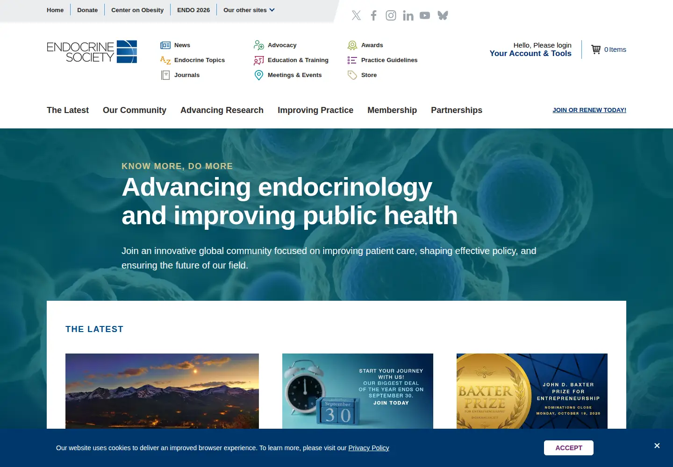This screenshot has width=673, height=467.
Task: Open the Membership main menu
Action: pyautogui.click(x=392, y=110)
